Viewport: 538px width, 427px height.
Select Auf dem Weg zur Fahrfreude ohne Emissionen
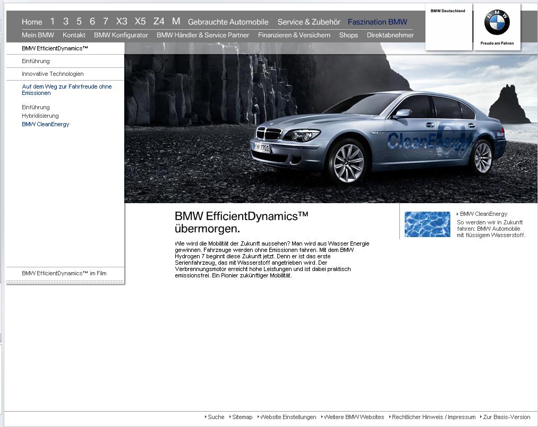[x=66, y=90]
